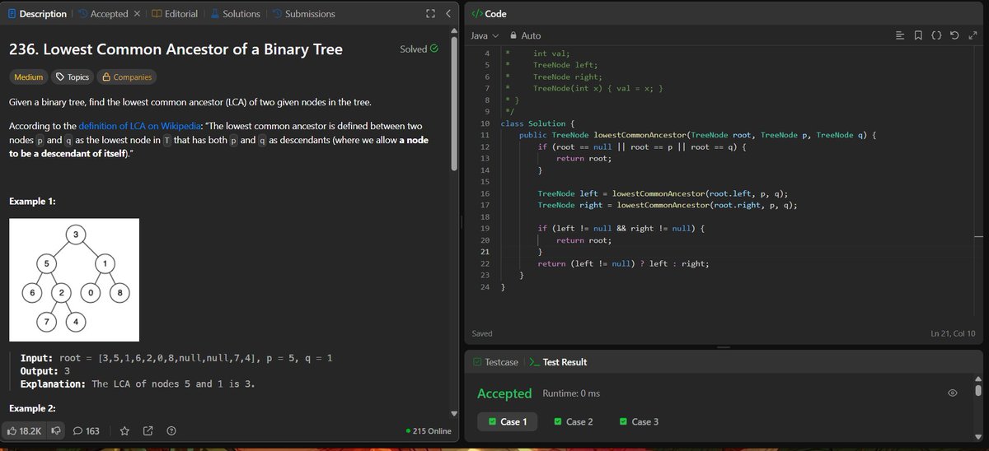Open the format code icon in editor toolbar
This screenshot has height=451, width=989.
point(900,35)
